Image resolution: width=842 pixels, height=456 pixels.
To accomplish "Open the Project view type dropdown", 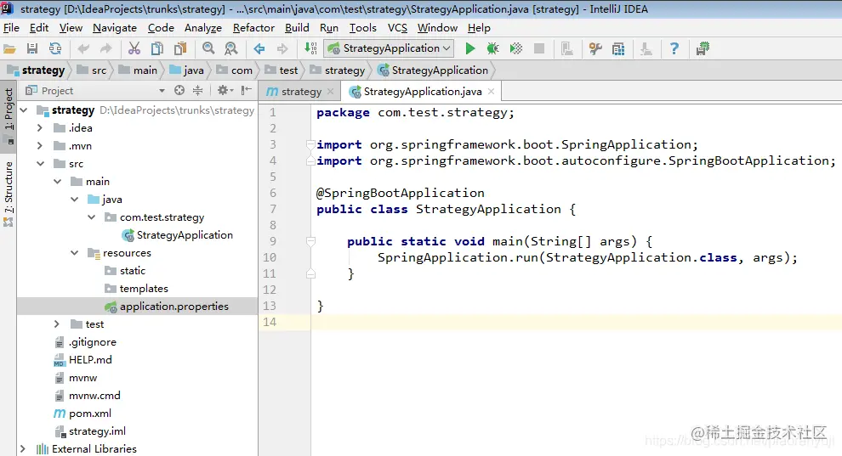I will coord(162,91).
